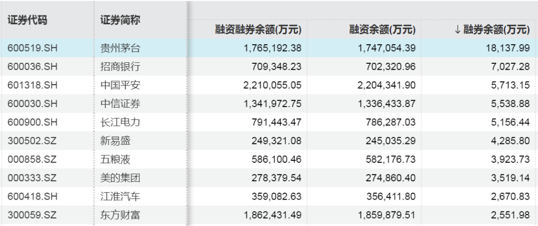Viewport: 538px width, 226px height.
Task: Click the 融资余额(万元) column header
Action: 383,30
